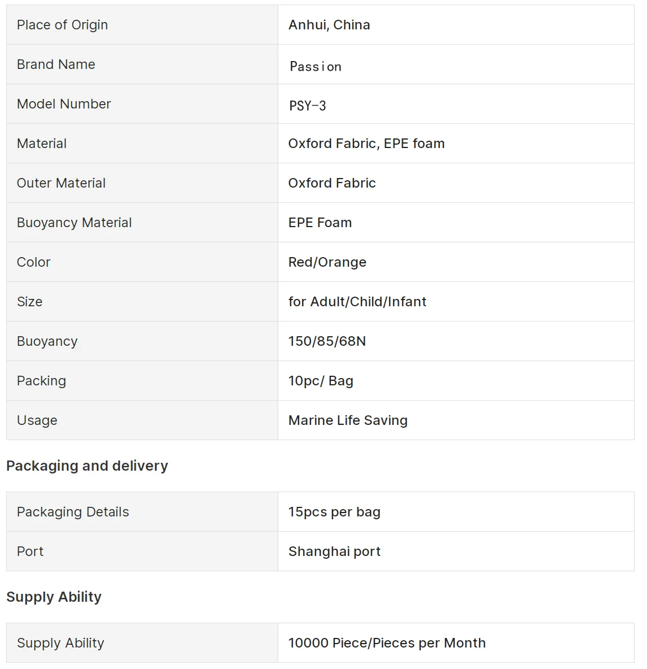
Task: Select the 'Anhui, China' value
Action: [329, 25]
